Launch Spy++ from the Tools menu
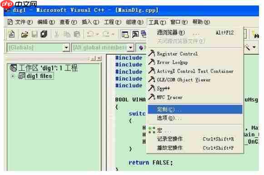 pos(195,89)
